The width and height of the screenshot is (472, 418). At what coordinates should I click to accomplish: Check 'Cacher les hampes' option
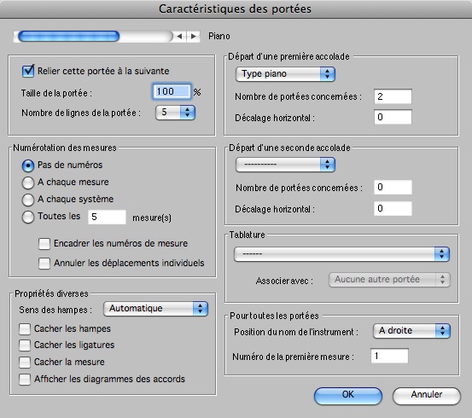[x=25, y=329]
